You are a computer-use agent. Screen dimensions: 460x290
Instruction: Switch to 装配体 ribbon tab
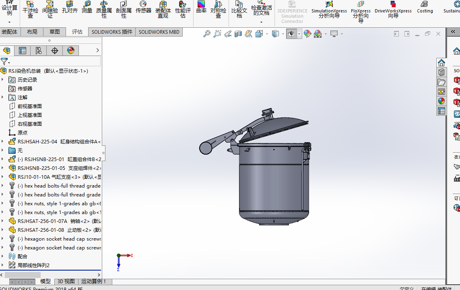tap(9, 32)
